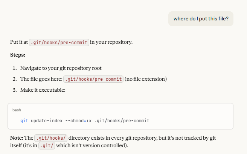This screenshot has height=154, width=247.
Task: Click the "The file goes here:" text
Action: [41, 79]
